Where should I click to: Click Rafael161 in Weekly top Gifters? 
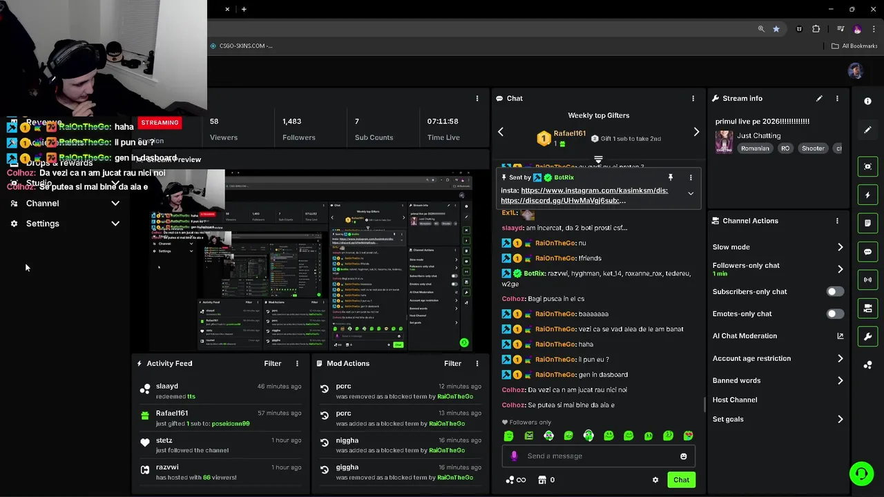(569, 133)
